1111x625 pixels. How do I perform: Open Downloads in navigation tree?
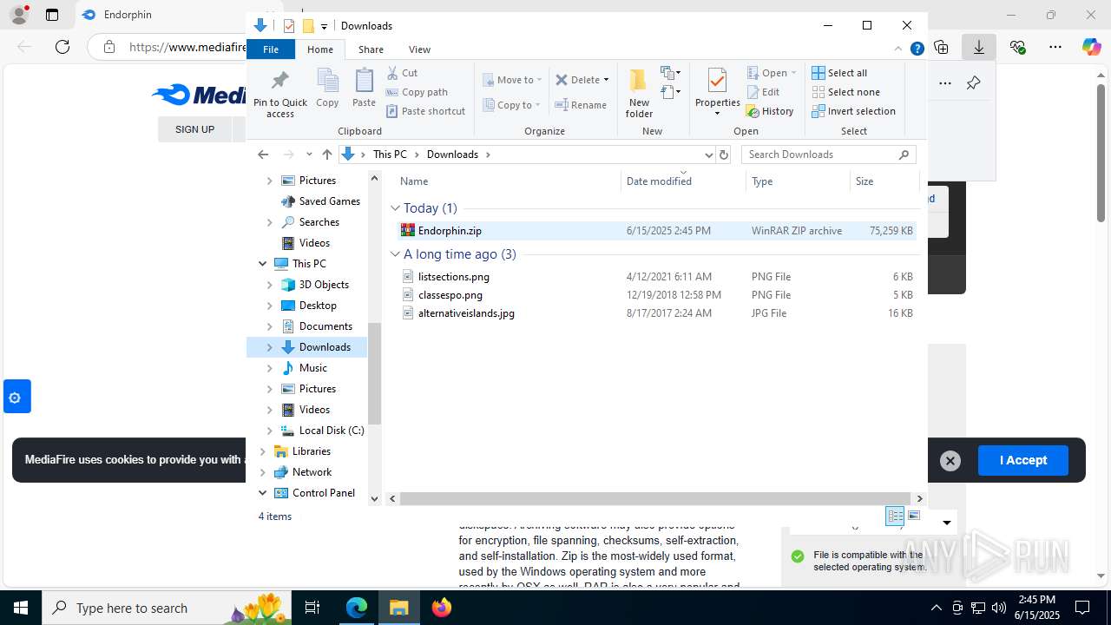point(325,347)
